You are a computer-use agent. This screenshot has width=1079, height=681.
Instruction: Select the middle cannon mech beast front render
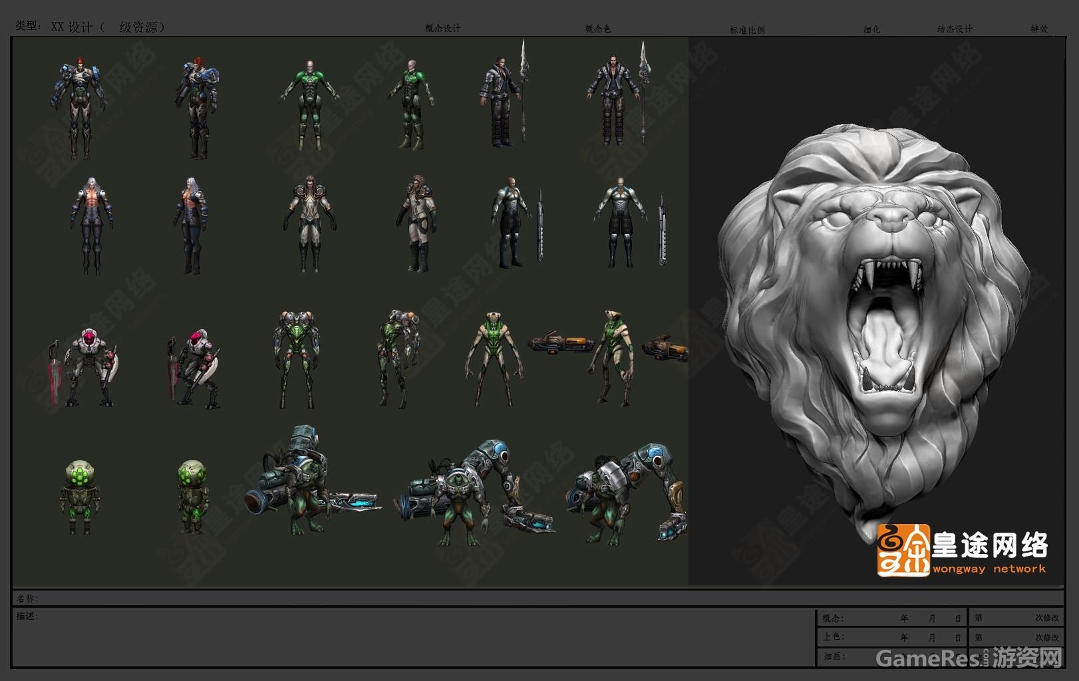pyautogui.click(x=474, y=493)
